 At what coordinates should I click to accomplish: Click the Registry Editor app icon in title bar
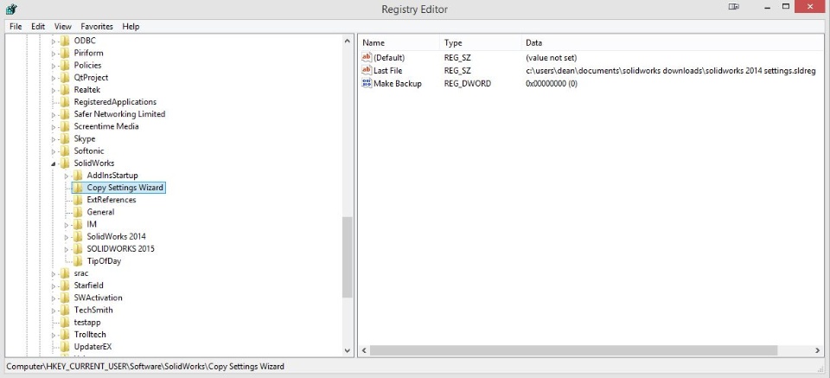coord(11,9)
